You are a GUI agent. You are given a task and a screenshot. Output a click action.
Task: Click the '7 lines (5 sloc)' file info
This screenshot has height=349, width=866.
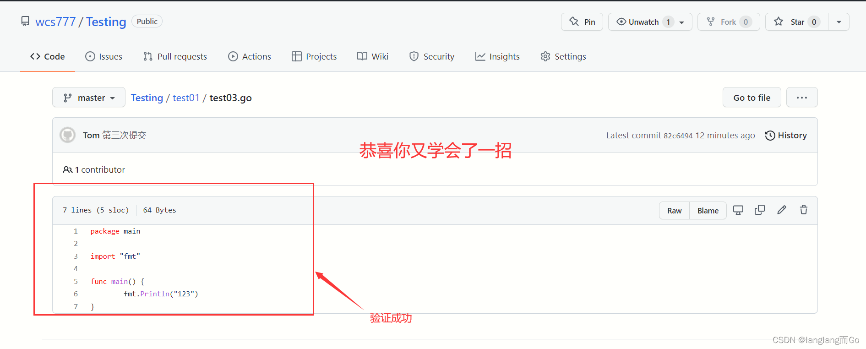[x=96, y=210]
